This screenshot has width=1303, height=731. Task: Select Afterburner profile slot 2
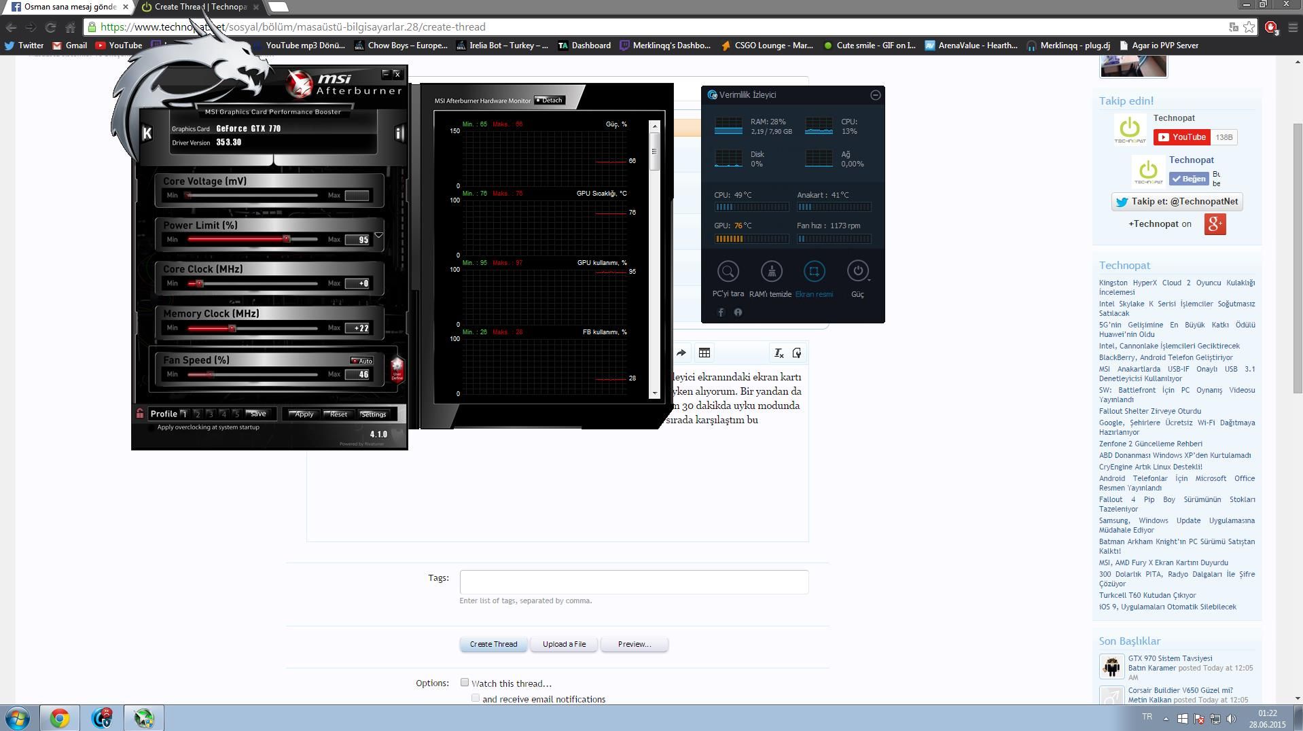pyautogui.click(x=198, y=414)
